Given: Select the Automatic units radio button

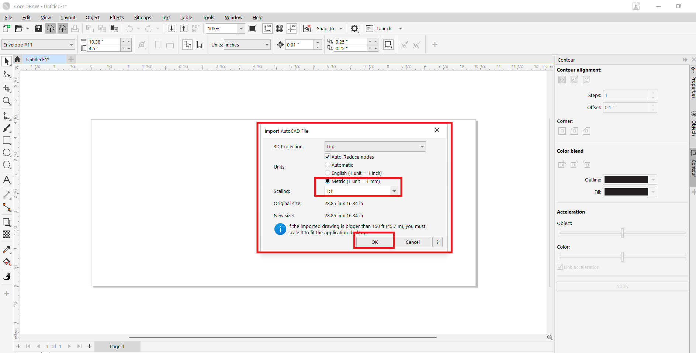Looking at the screenshot, I should point(328,165).
